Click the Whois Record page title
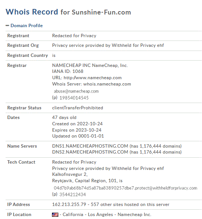 click(x=32, y=12)
